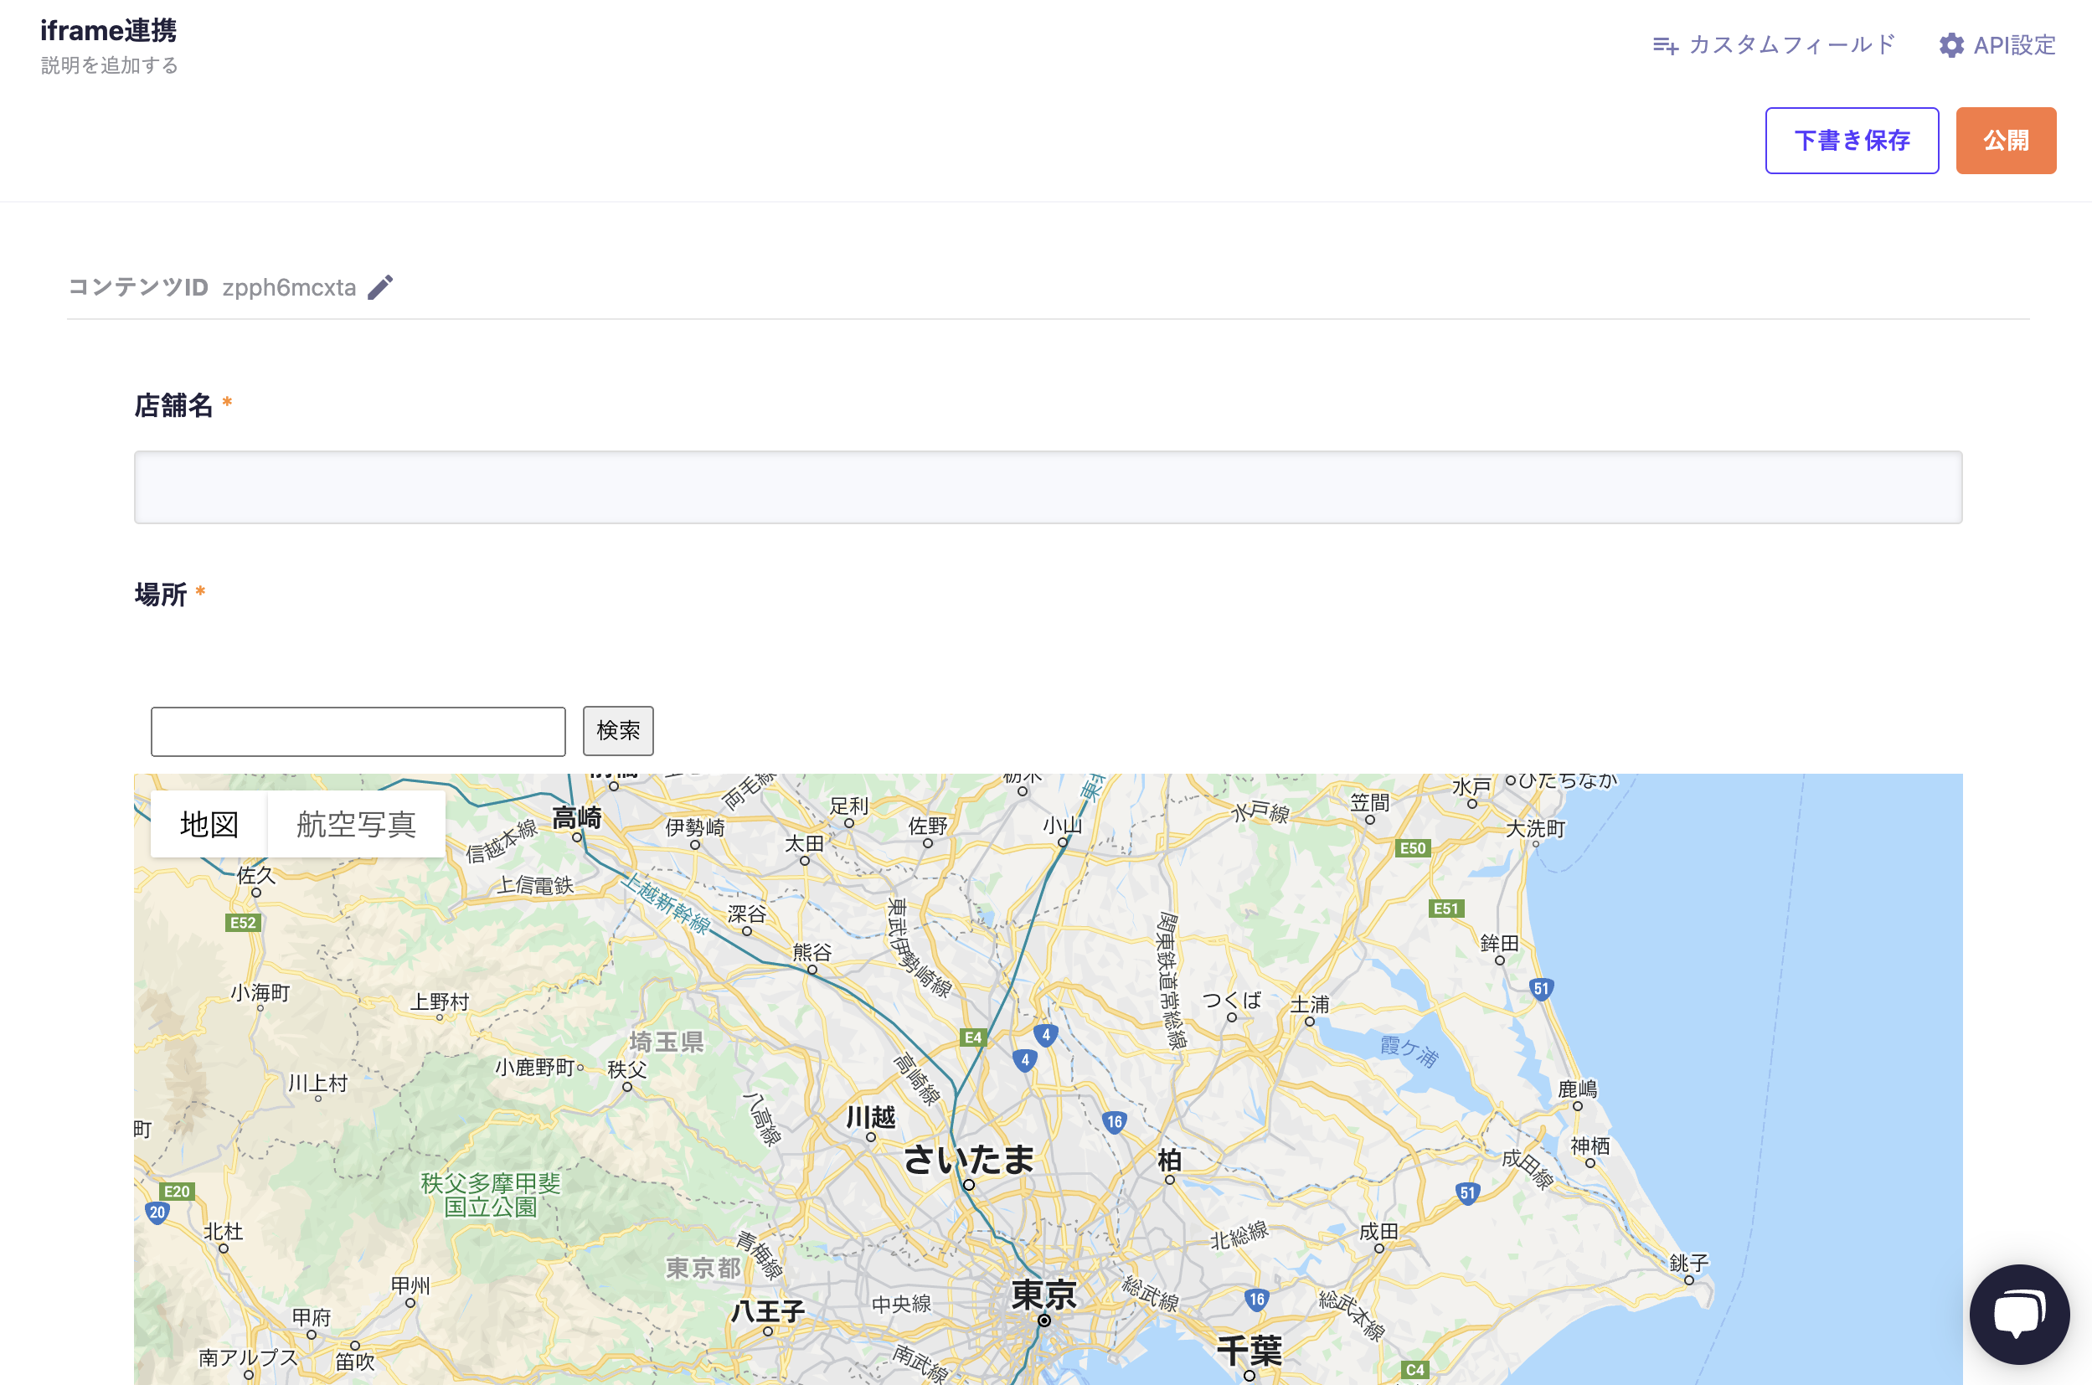Edit the content ID using the pencil icon
Viewport: 2092px width, 1385px height.
coord(380,286)
